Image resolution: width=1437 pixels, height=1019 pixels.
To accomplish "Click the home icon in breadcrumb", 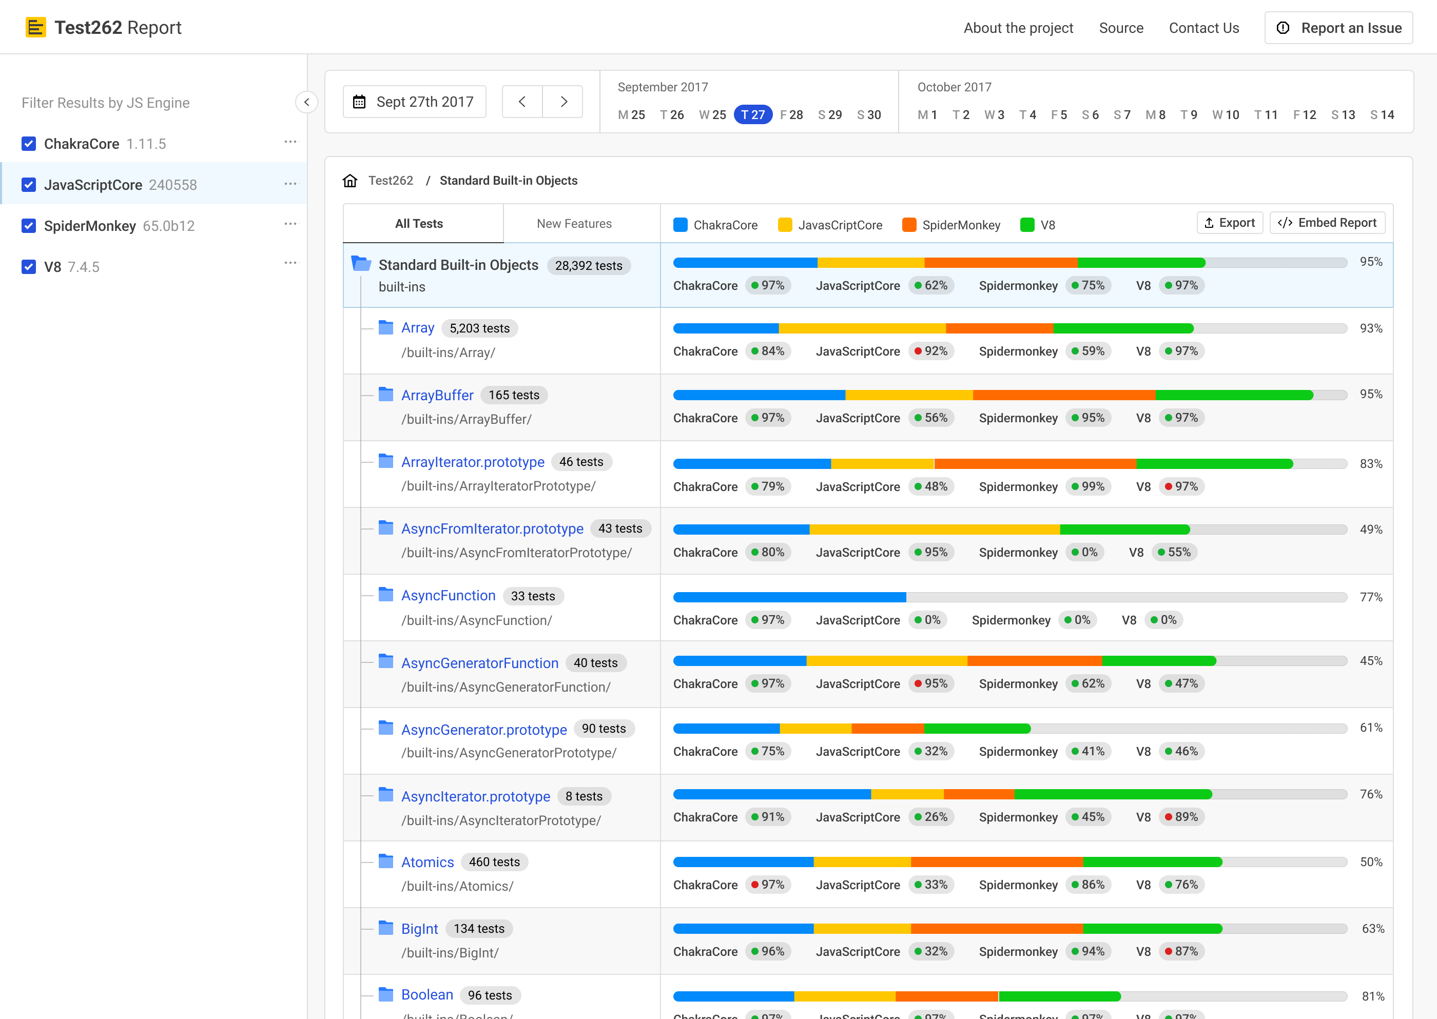I will [350, 181].
